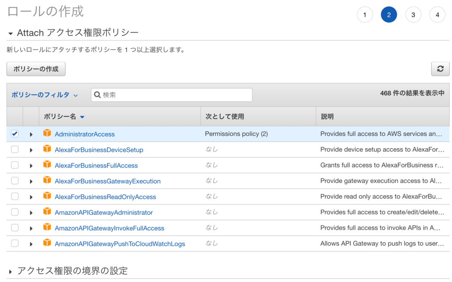452x282 pixels.
Task: Expand the AlexaForBusinessReadOnlyAccess row details
Action: (x=31, y=197)
